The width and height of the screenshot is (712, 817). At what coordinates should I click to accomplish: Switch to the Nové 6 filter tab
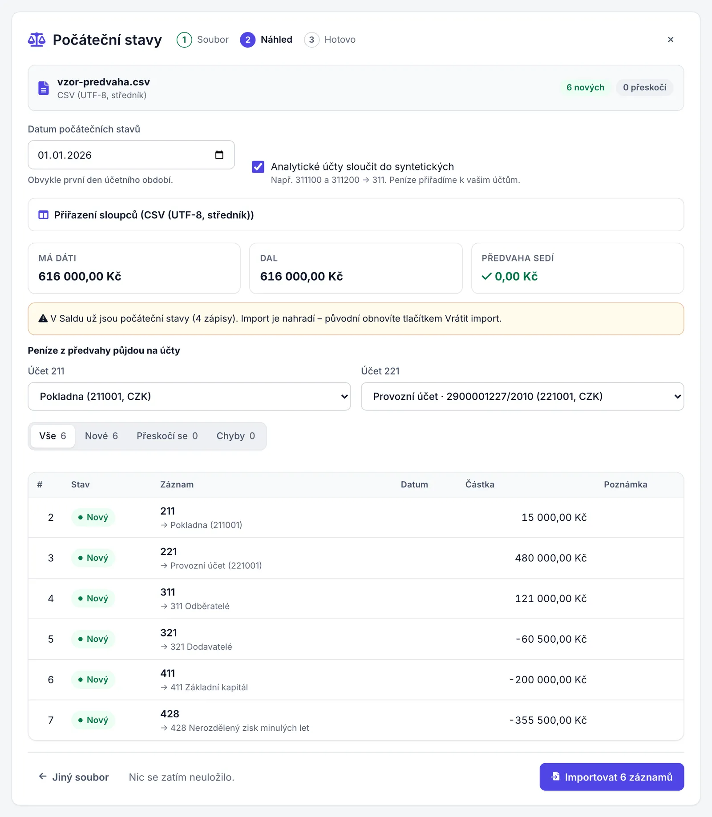[101, 436]
